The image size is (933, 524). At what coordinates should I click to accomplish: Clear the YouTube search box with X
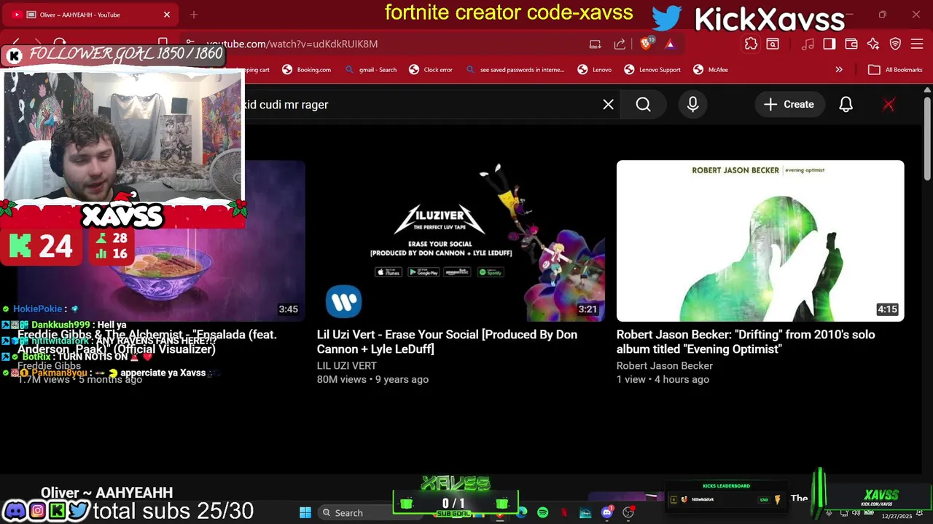pos(608,104)
